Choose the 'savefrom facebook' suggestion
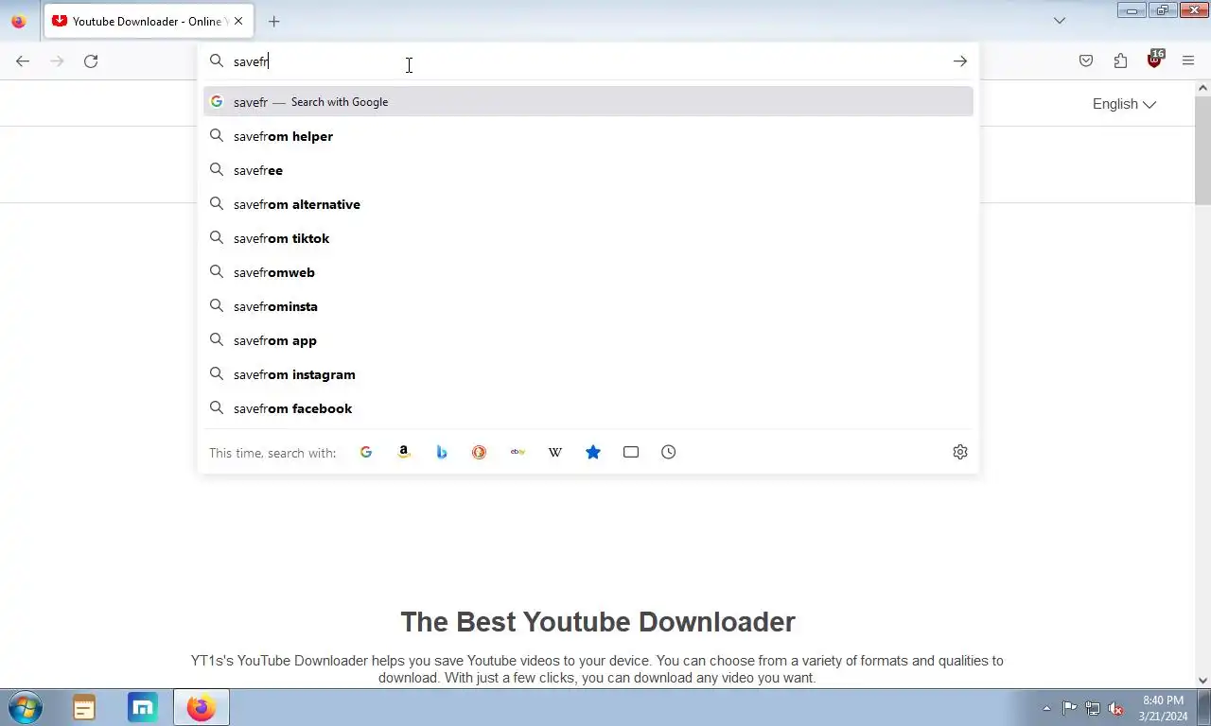The image size is (1211, 726). click(588, 408)
